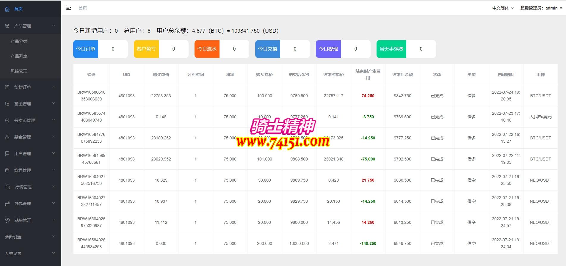Viewport: 566px width, 266px height.
Task: Click the icon beside 买卖币管理
Action: click(7, 120)
